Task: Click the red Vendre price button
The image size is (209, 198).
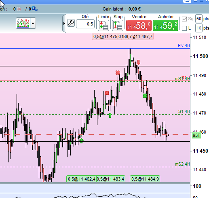Action: point(139,26)
